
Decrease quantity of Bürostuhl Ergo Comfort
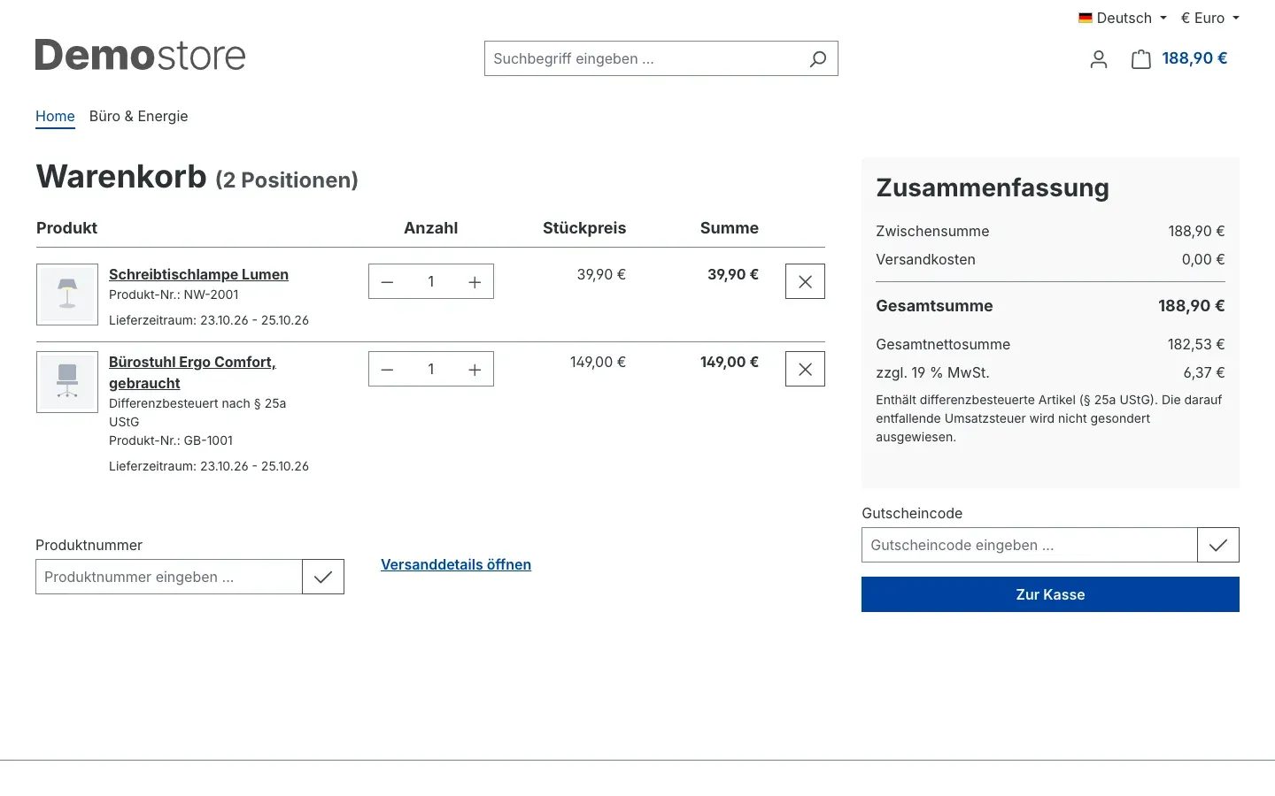(x=387, y=370)
